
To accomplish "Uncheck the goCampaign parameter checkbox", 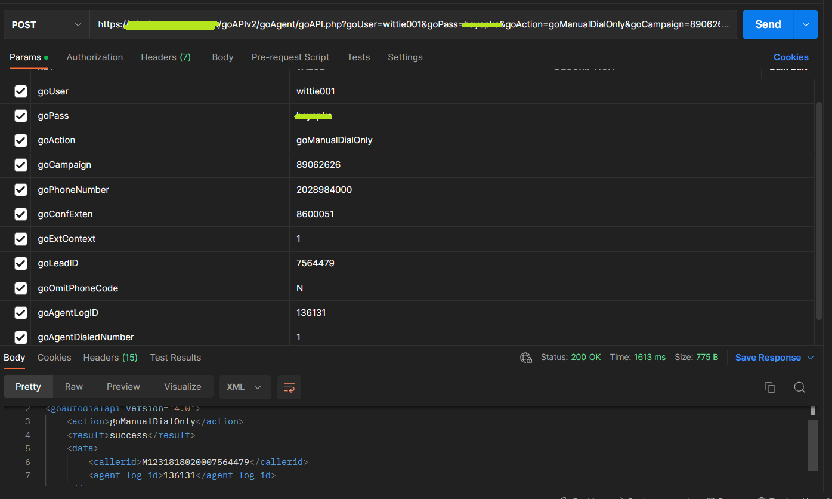I will [21, 165].
